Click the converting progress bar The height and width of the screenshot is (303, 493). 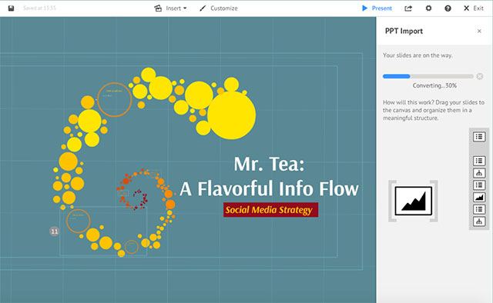point(428,76)
